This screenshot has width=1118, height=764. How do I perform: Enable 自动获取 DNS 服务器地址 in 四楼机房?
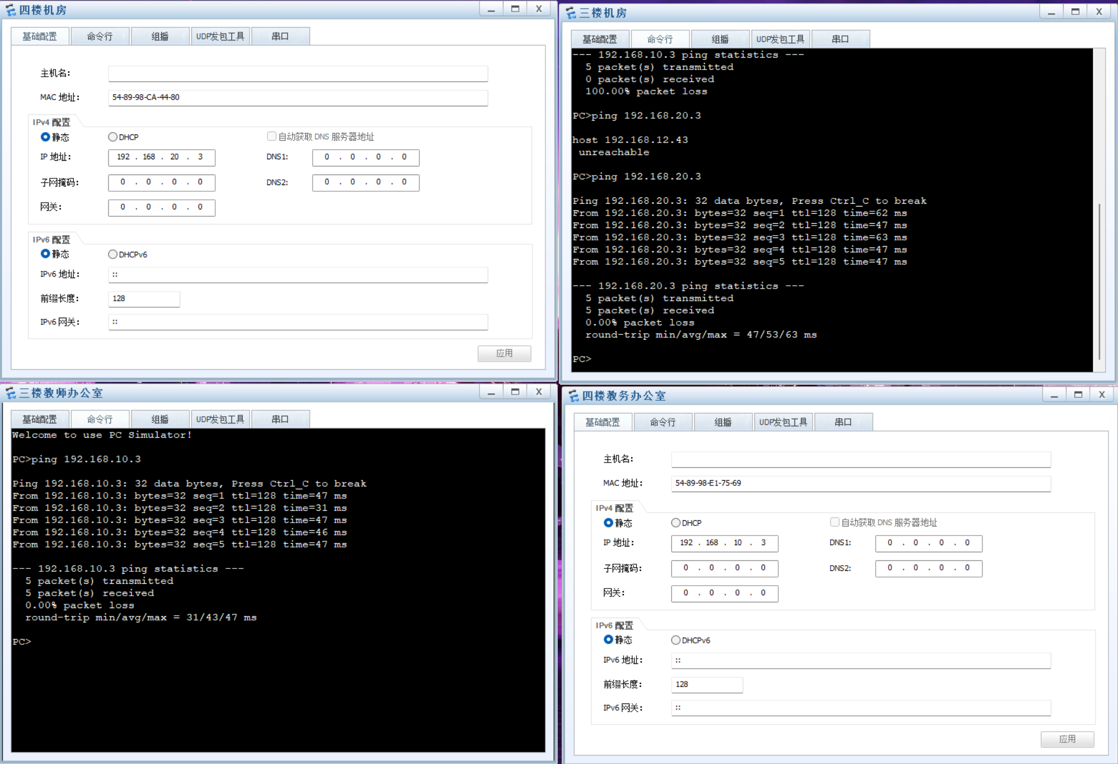pos(272,136)
